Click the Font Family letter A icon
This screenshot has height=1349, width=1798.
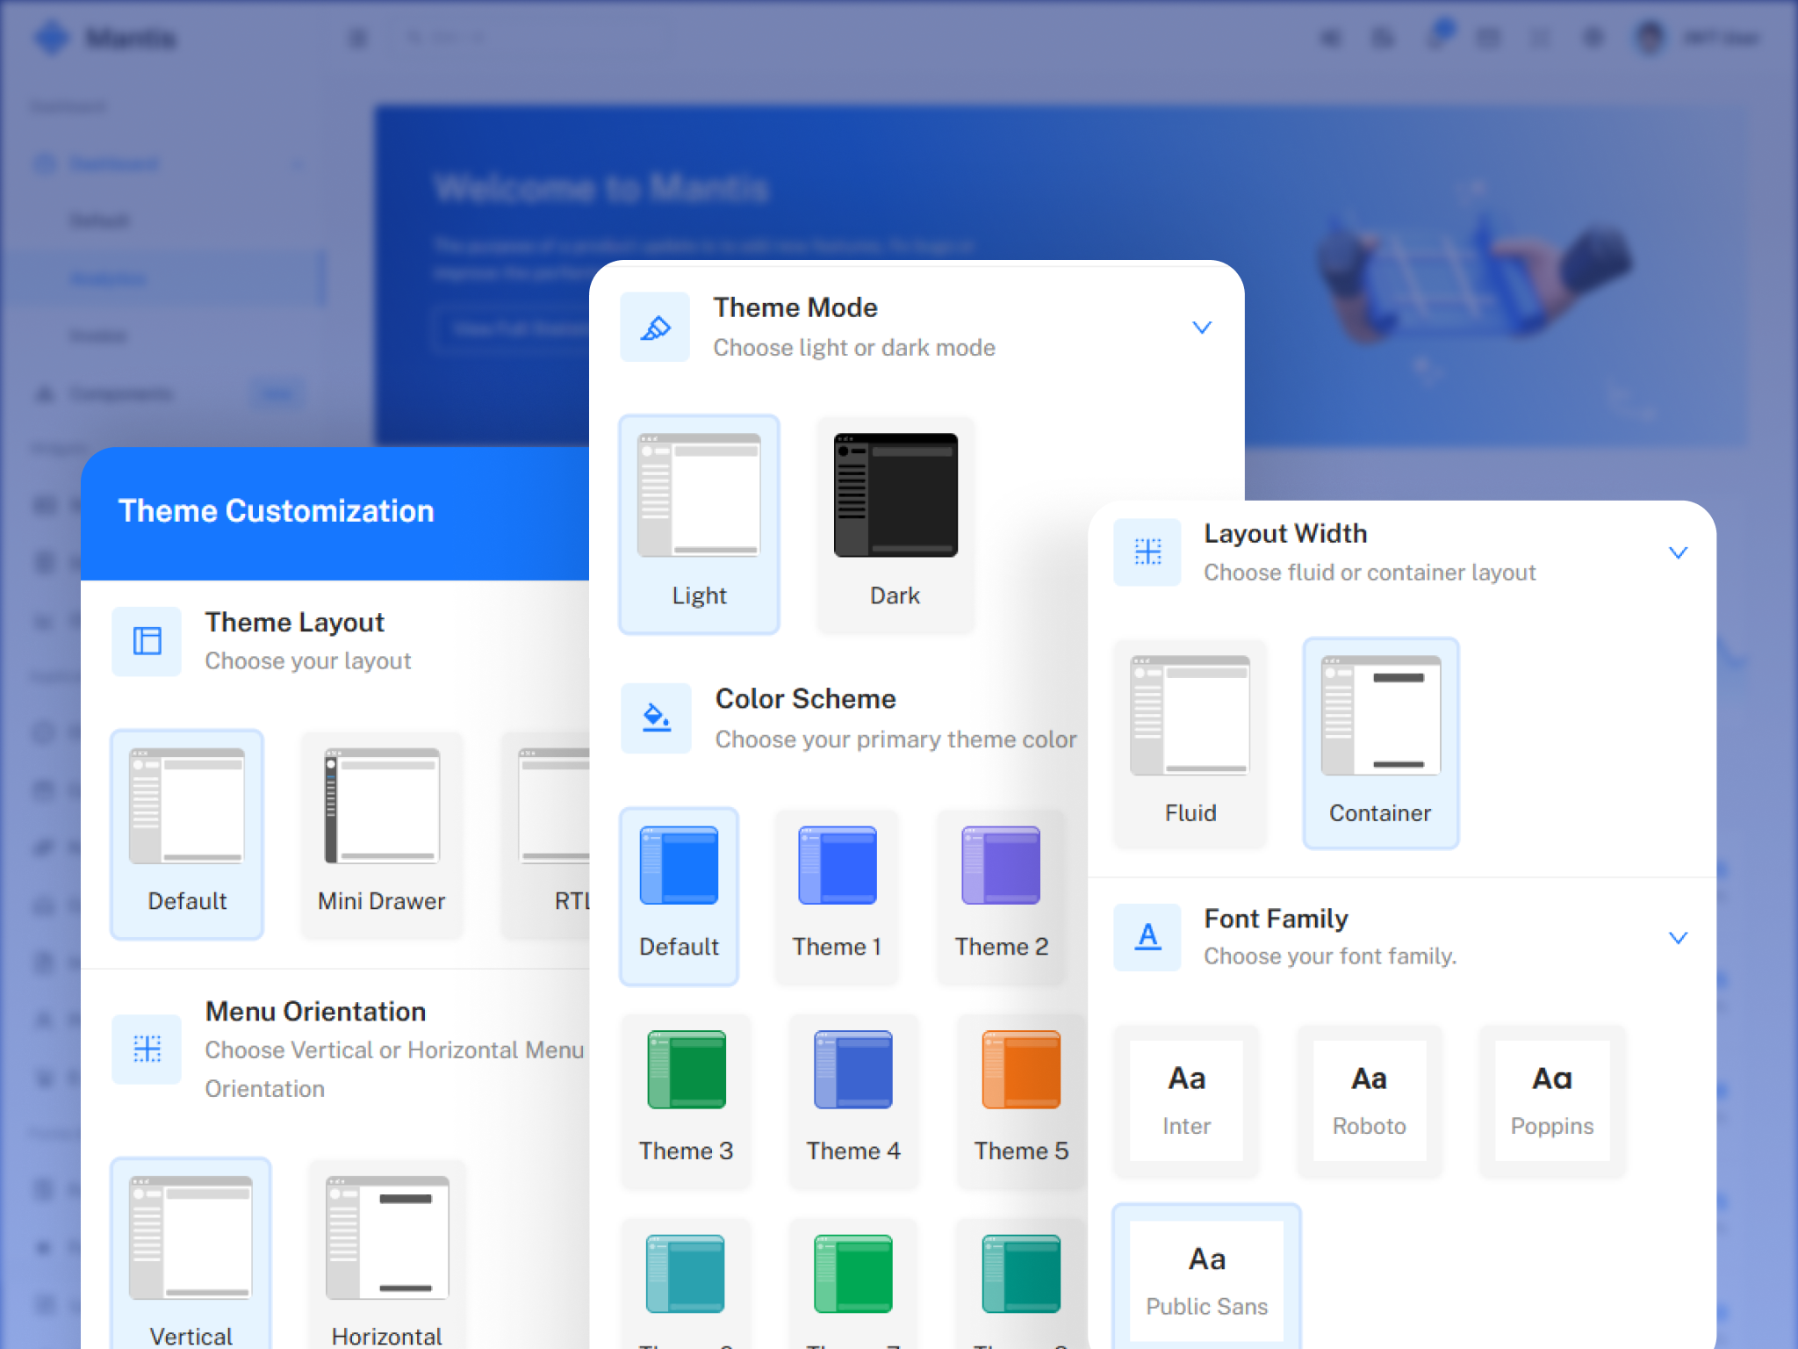[x=1147, y=937]
